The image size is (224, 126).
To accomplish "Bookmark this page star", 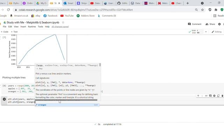I will coord(202,10).
